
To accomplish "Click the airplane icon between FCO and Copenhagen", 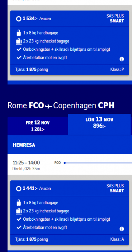I will click(48, 106).
